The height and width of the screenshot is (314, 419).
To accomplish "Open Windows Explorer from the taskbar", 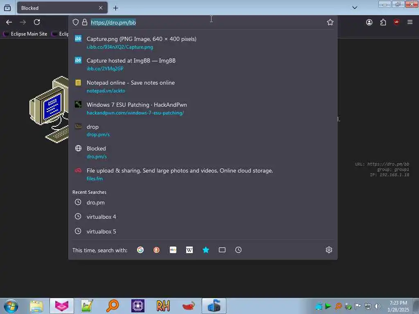I will click(x=36, y=306).
